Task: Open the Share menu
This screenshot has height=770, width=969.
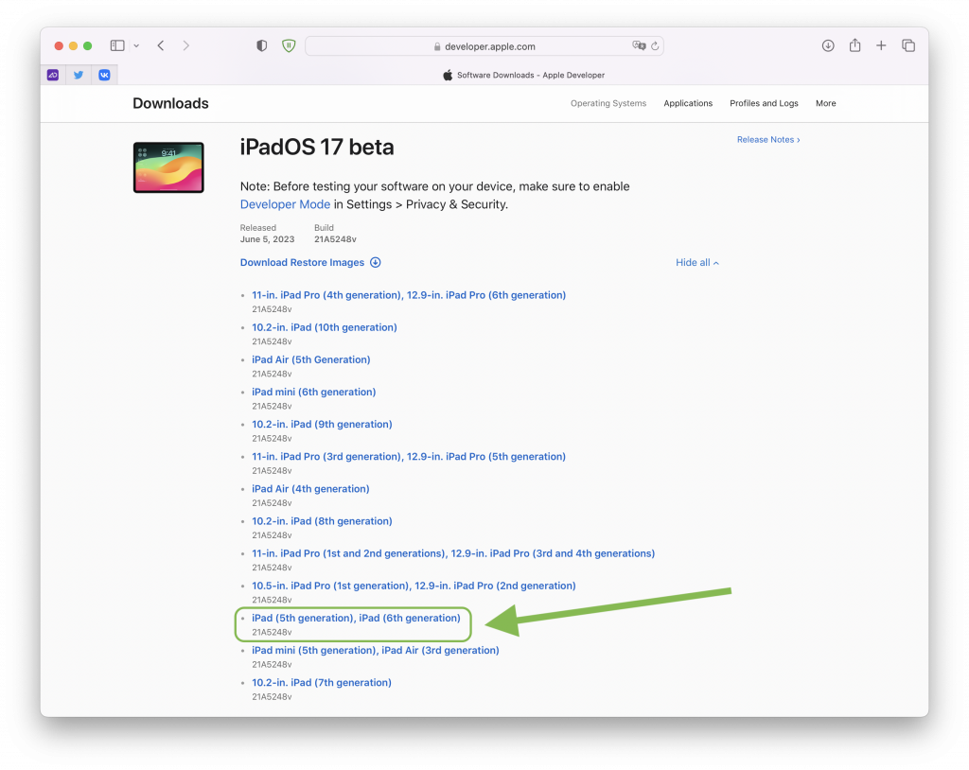Action: (x=854, y=45)
